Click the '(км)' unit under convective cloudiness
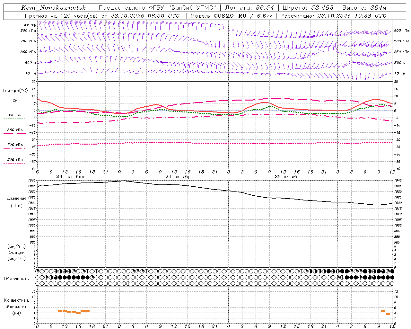Screen dimensions: 411x329 click(16, 313)
